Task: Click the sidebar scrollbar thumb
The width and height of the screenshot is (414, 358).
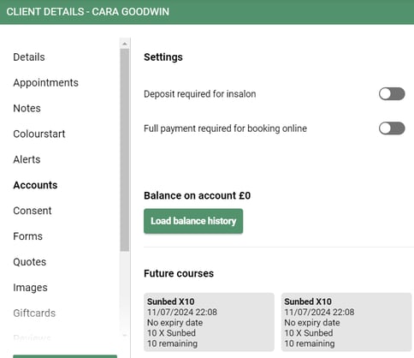Action: tap(125, 150)
